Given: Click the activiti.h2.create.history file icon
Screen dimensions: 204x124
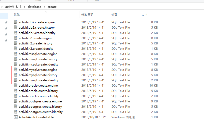Looking at the screenshot, I should pyautogui.click(x=16, y=43).
